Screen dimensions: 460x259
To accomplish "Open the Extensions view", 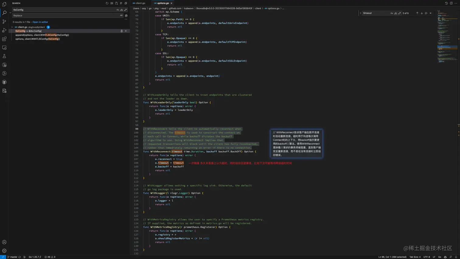I will click(4, 39).
